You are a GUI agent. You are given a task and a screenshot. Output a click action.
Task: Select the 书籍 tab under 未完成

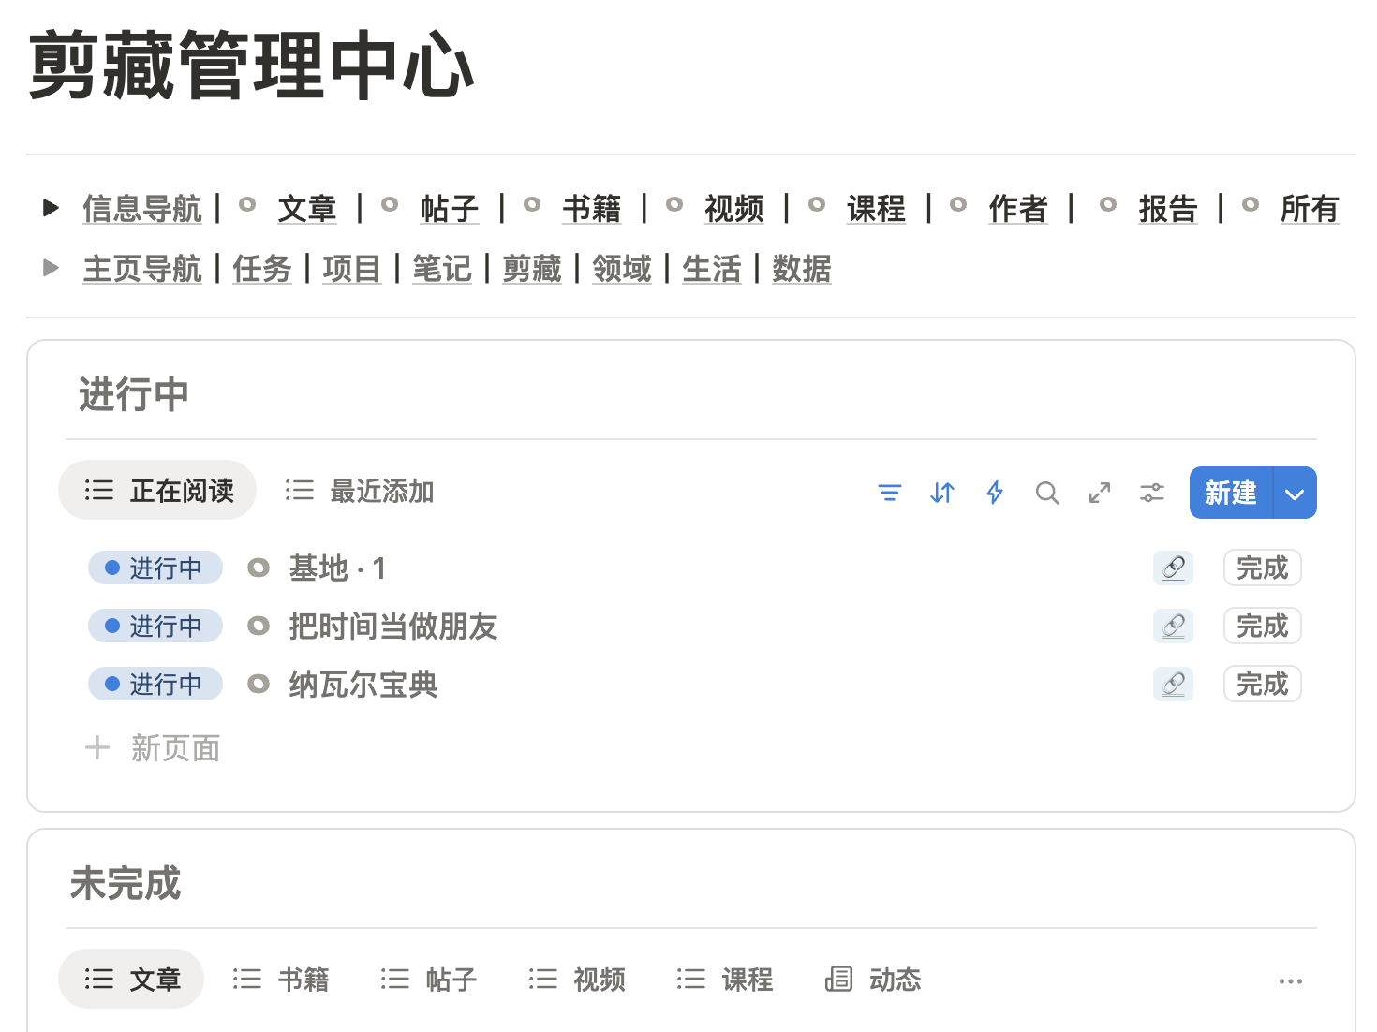point(282,980)
